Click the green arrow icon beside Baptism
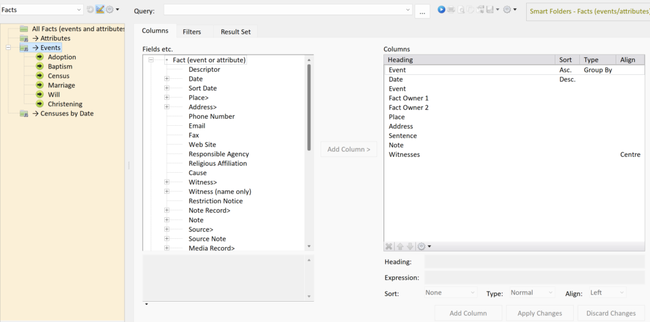The height and width of the screenshot is (322, 650). click(x=40, y=67)
